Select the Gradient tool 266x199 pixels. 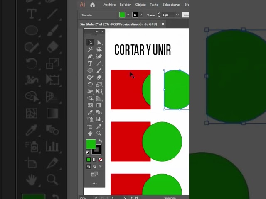point(99,105)
